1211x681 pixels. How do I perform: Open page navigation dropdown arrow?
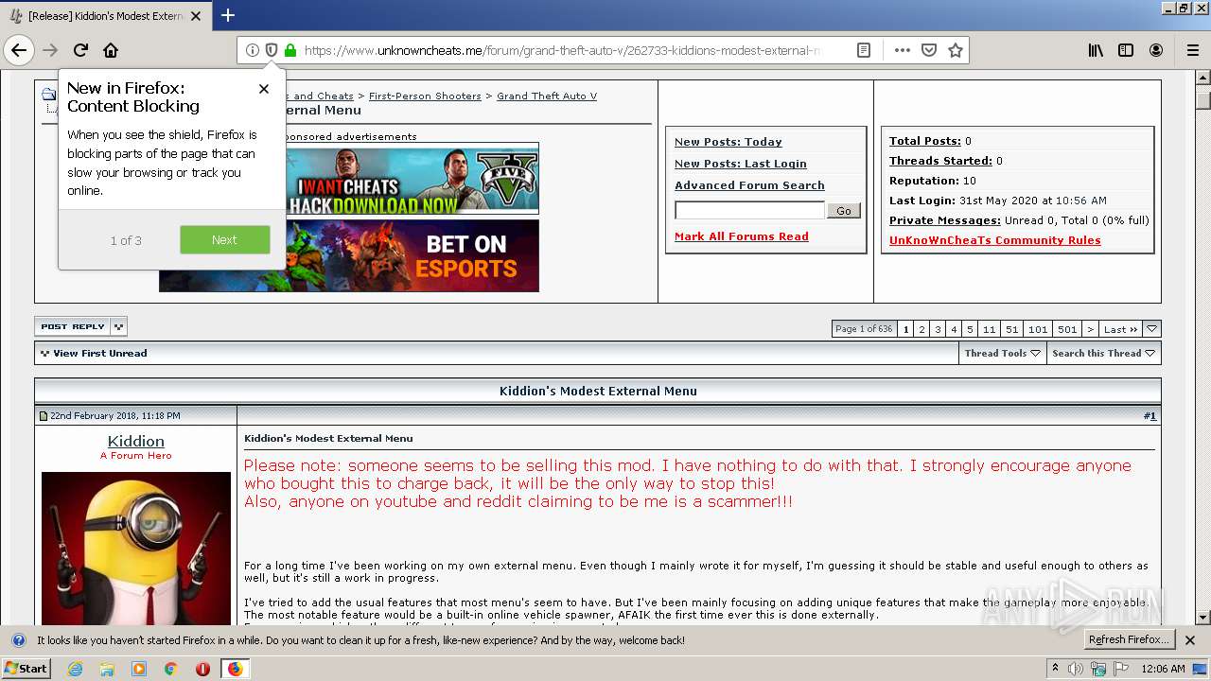pyautogui.click(x=1151, y=329)
